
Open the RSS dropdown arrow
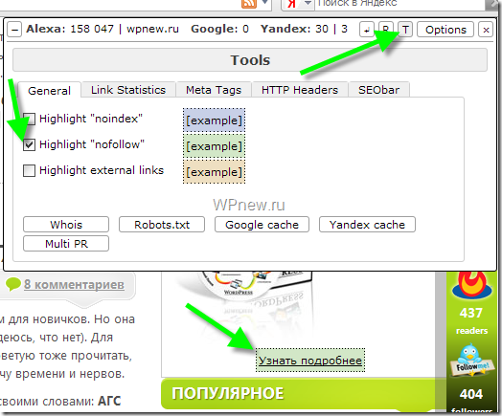tap(264, 3)
